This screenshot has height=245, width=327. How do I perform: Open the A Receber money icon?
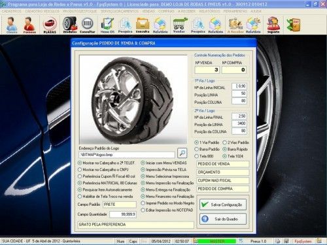click(235, 25)
